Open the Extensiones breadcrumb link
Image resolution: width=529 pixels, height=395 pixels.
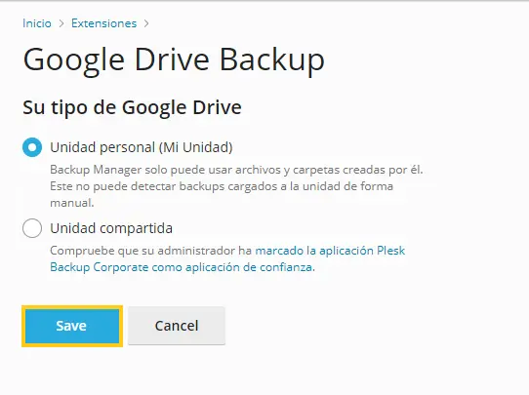(103, 23)
